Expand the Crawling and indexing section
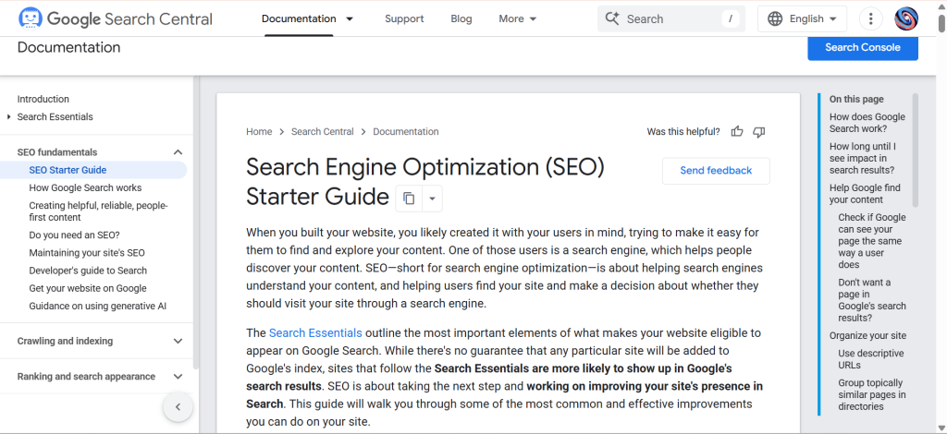This screenshot has height=434, width=947. pyautogui.click(x=178, y=341)
